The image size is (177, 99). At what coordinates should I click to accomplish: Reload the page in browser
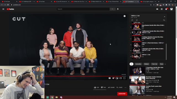(8, 5)
